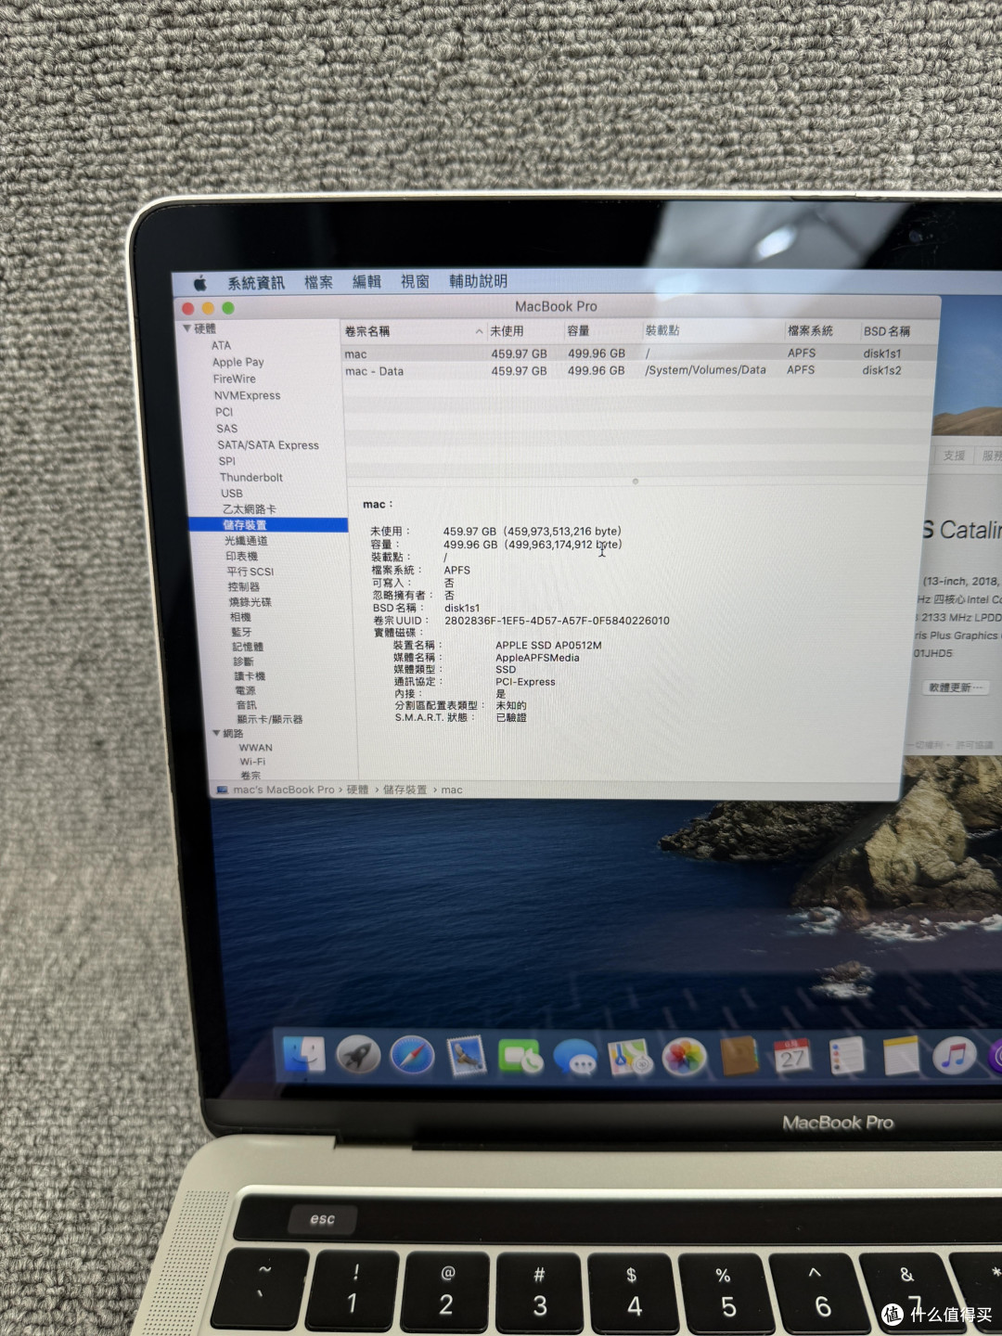
Task: Open Reminders list icon in Dock
Action: point(846,1056)
